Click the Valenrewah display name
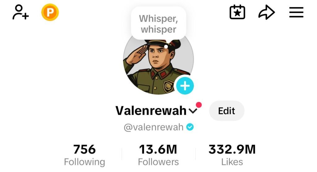The width and height of the screenshot is (317, 172). [151, 111]
